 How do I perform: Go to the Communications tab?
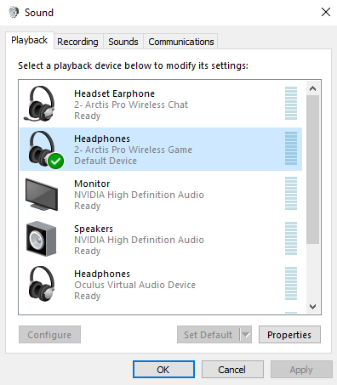(181, 42)
